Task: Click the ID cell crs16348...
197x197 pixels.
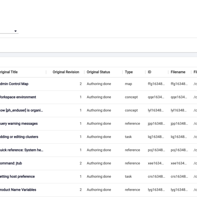Action: click(x=156, y=176)
